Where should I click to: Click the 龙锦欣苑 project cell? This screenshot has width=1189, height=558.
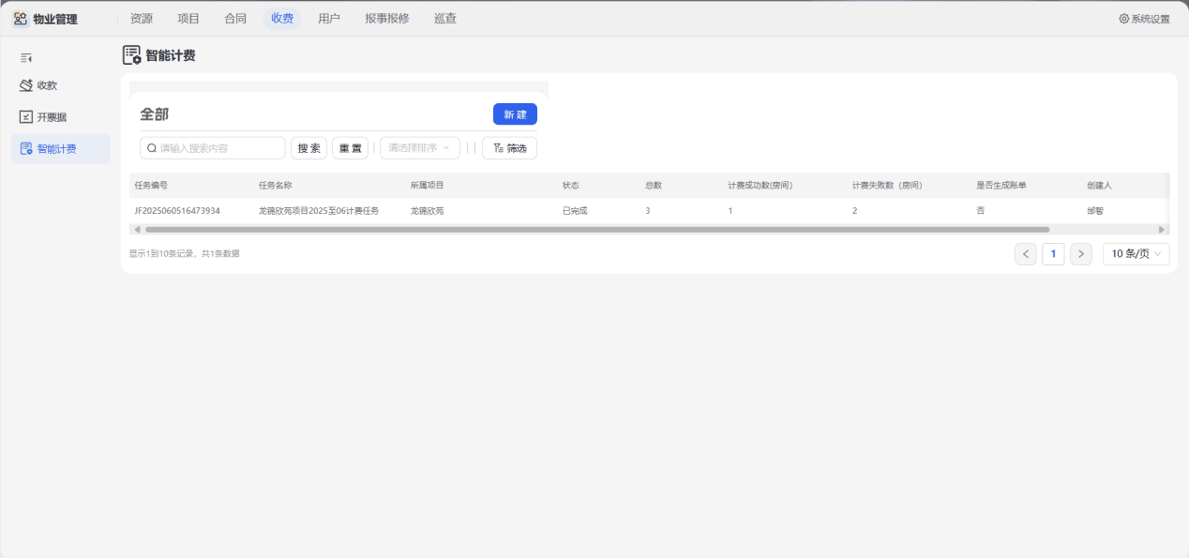(428, 211)
